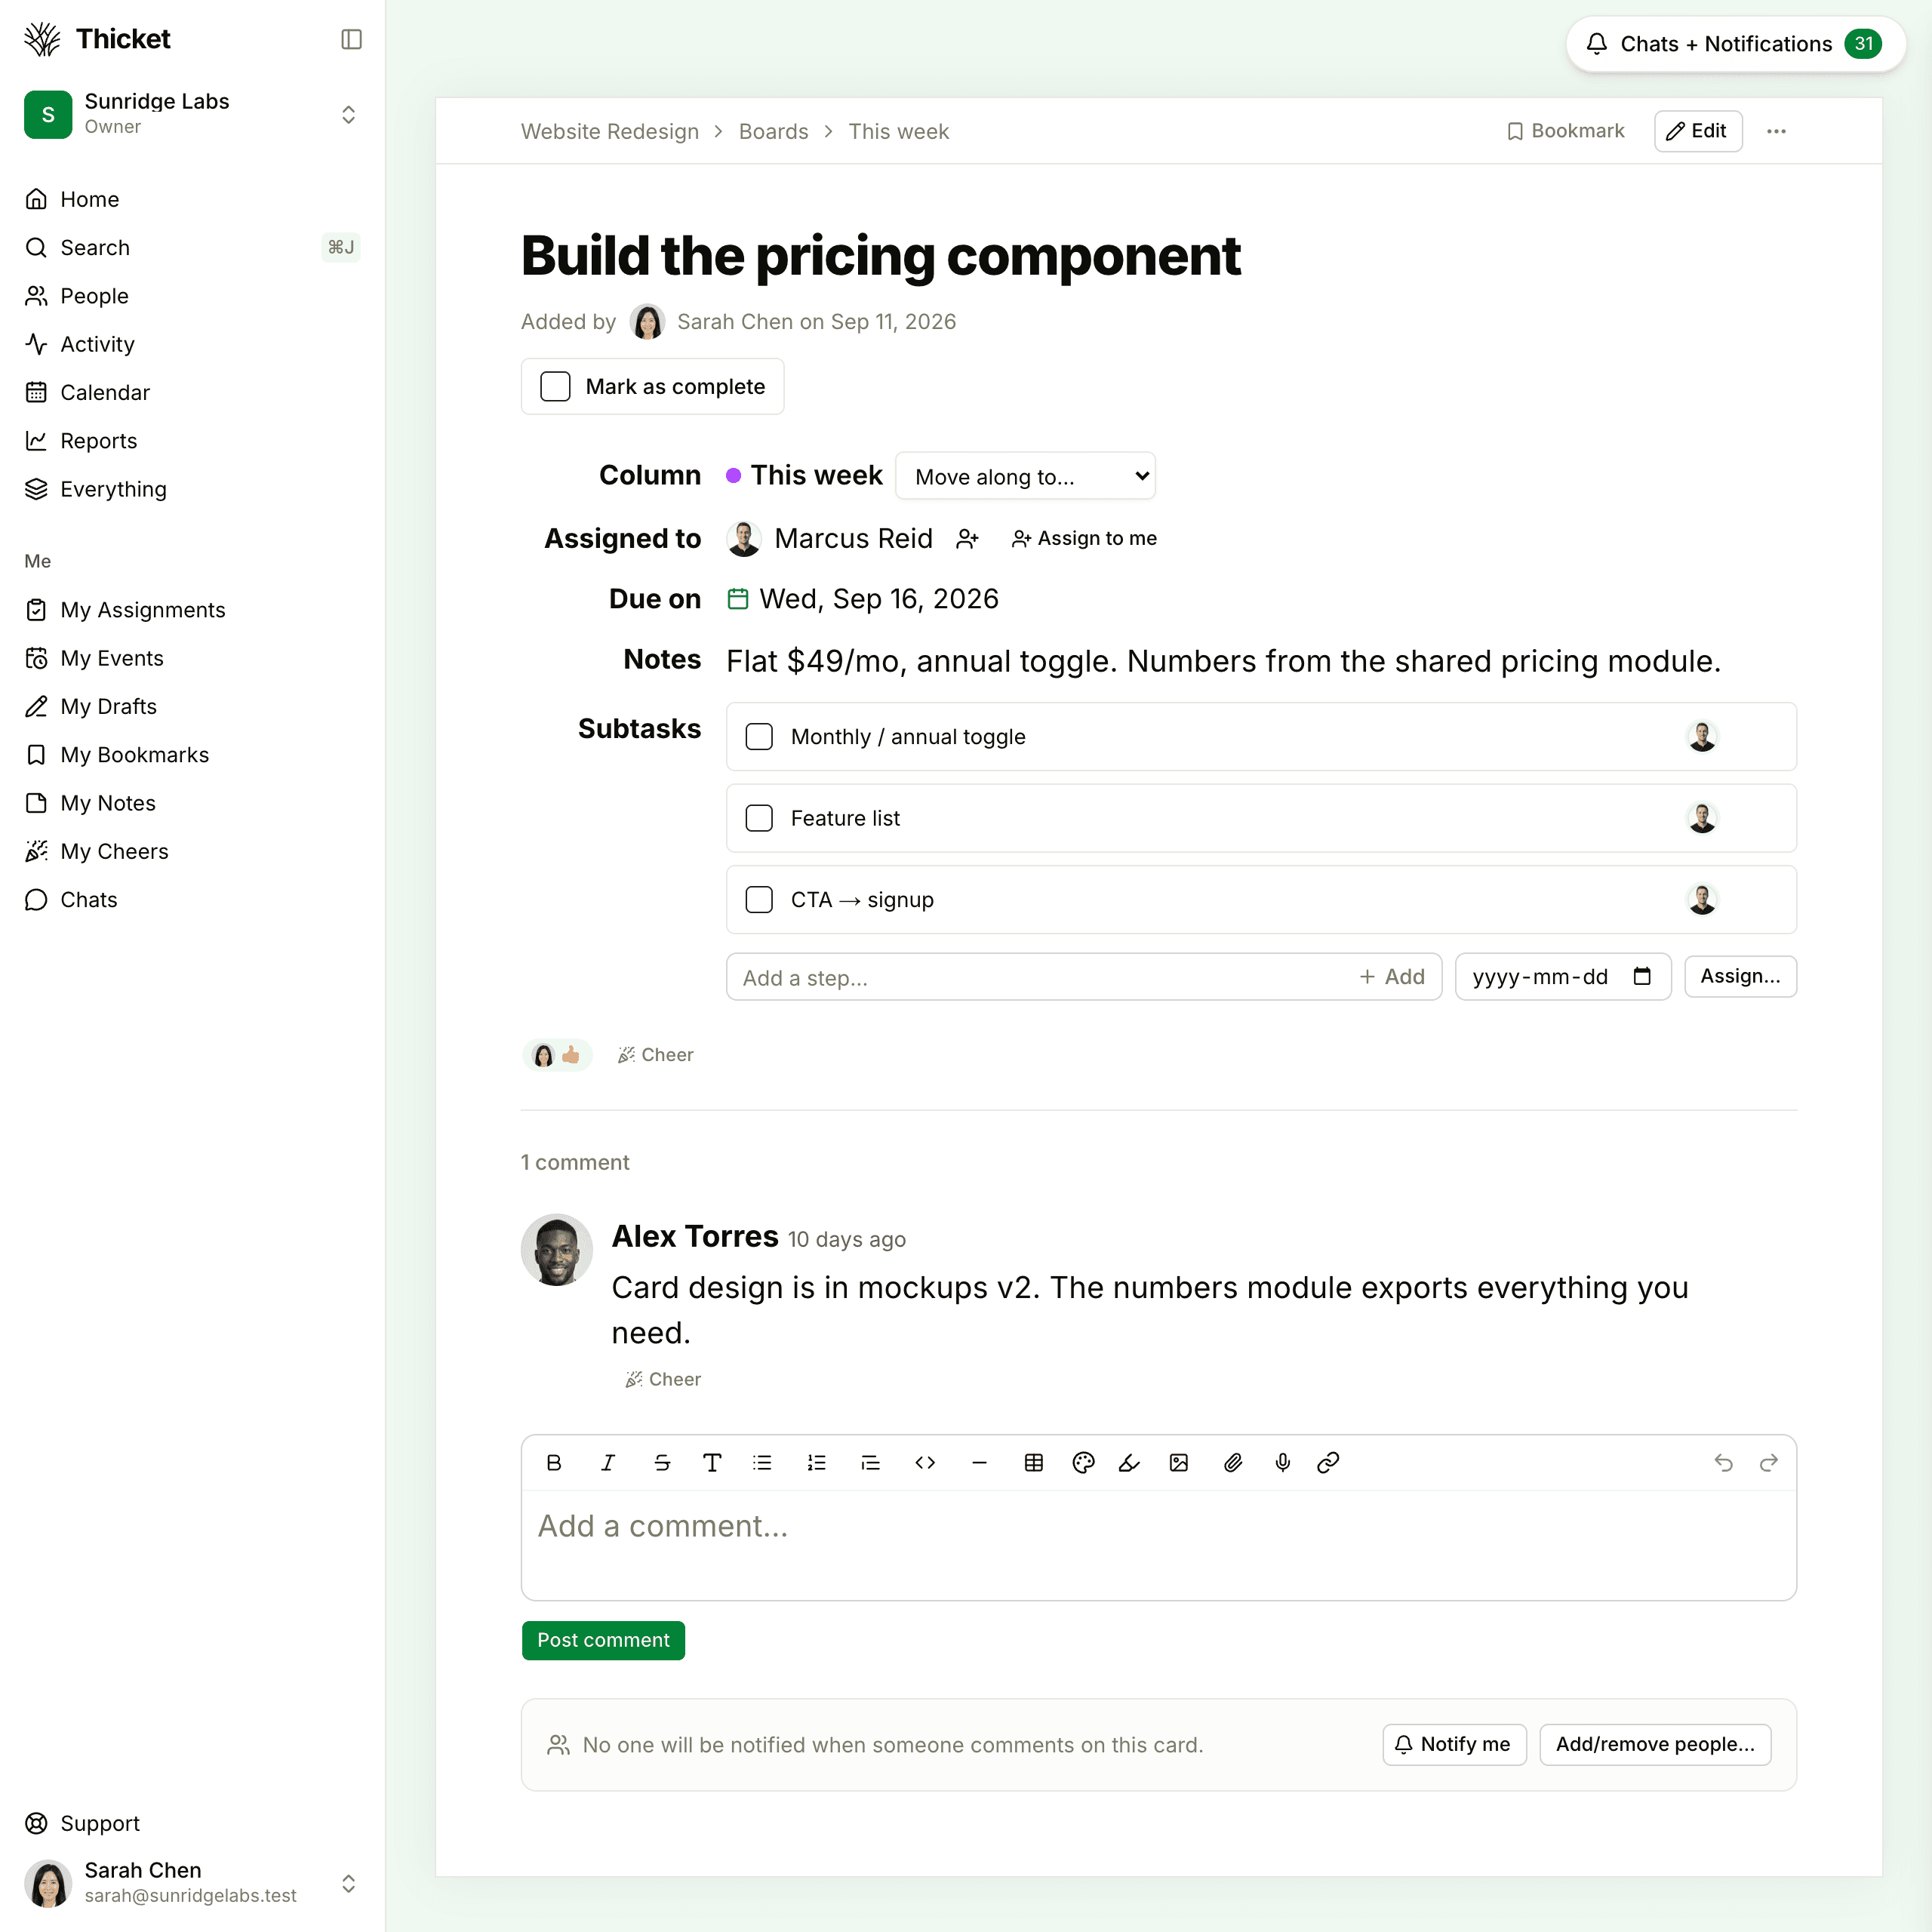Screen dimensions: 1932x1932
Task: Insert table in comment editor
Action: (1034, 1463)
